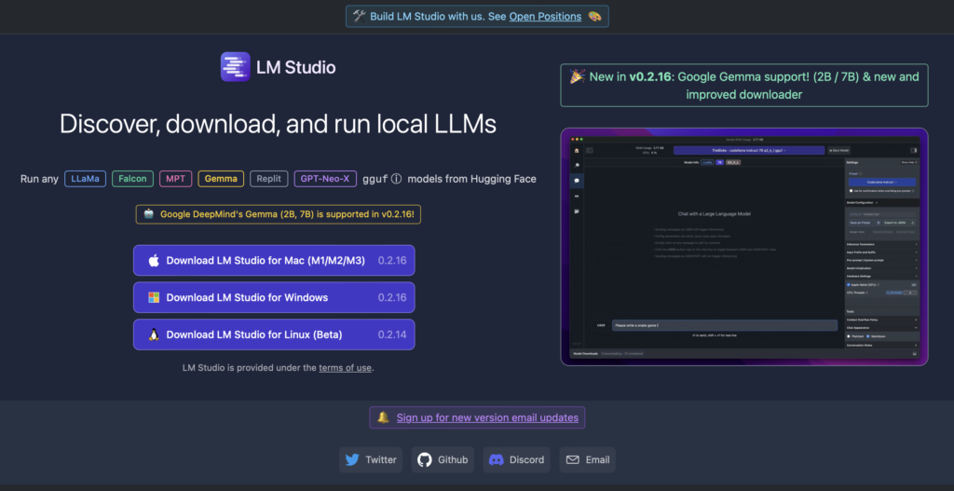Viewport: 954px width, 491px height.
Task: Click Export to JSON in app screenshot
Action: [x=899, y=223]
